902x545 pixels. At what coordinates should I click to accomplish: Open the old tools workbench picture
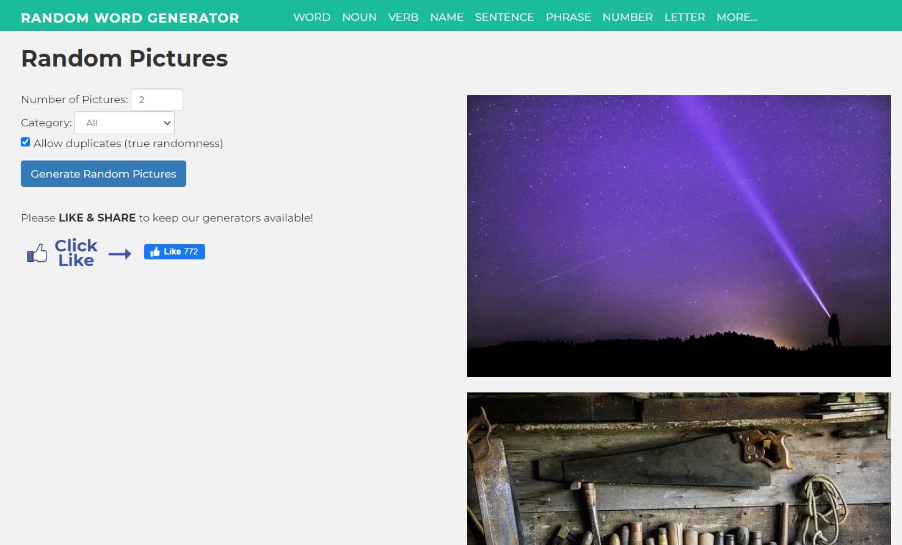pos(679,469)
